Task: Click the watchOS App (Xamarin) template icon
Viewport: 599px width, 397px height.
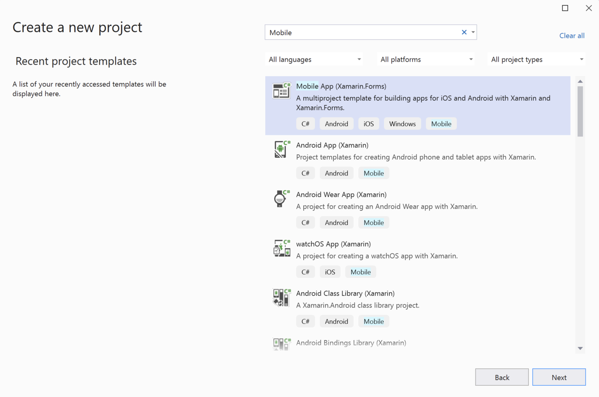Action: [x=282, y=248]
